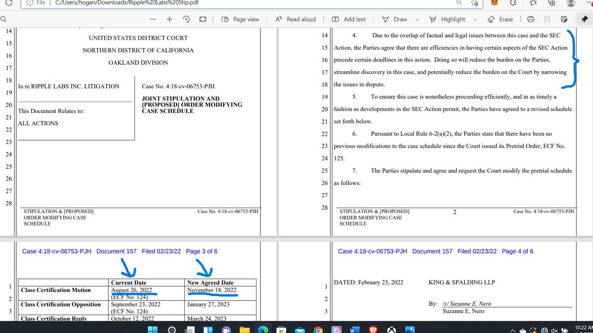593x333 pixels.
Task: Click 'Filed 02/23/22' on page 4 header
Action: point(477,251)
